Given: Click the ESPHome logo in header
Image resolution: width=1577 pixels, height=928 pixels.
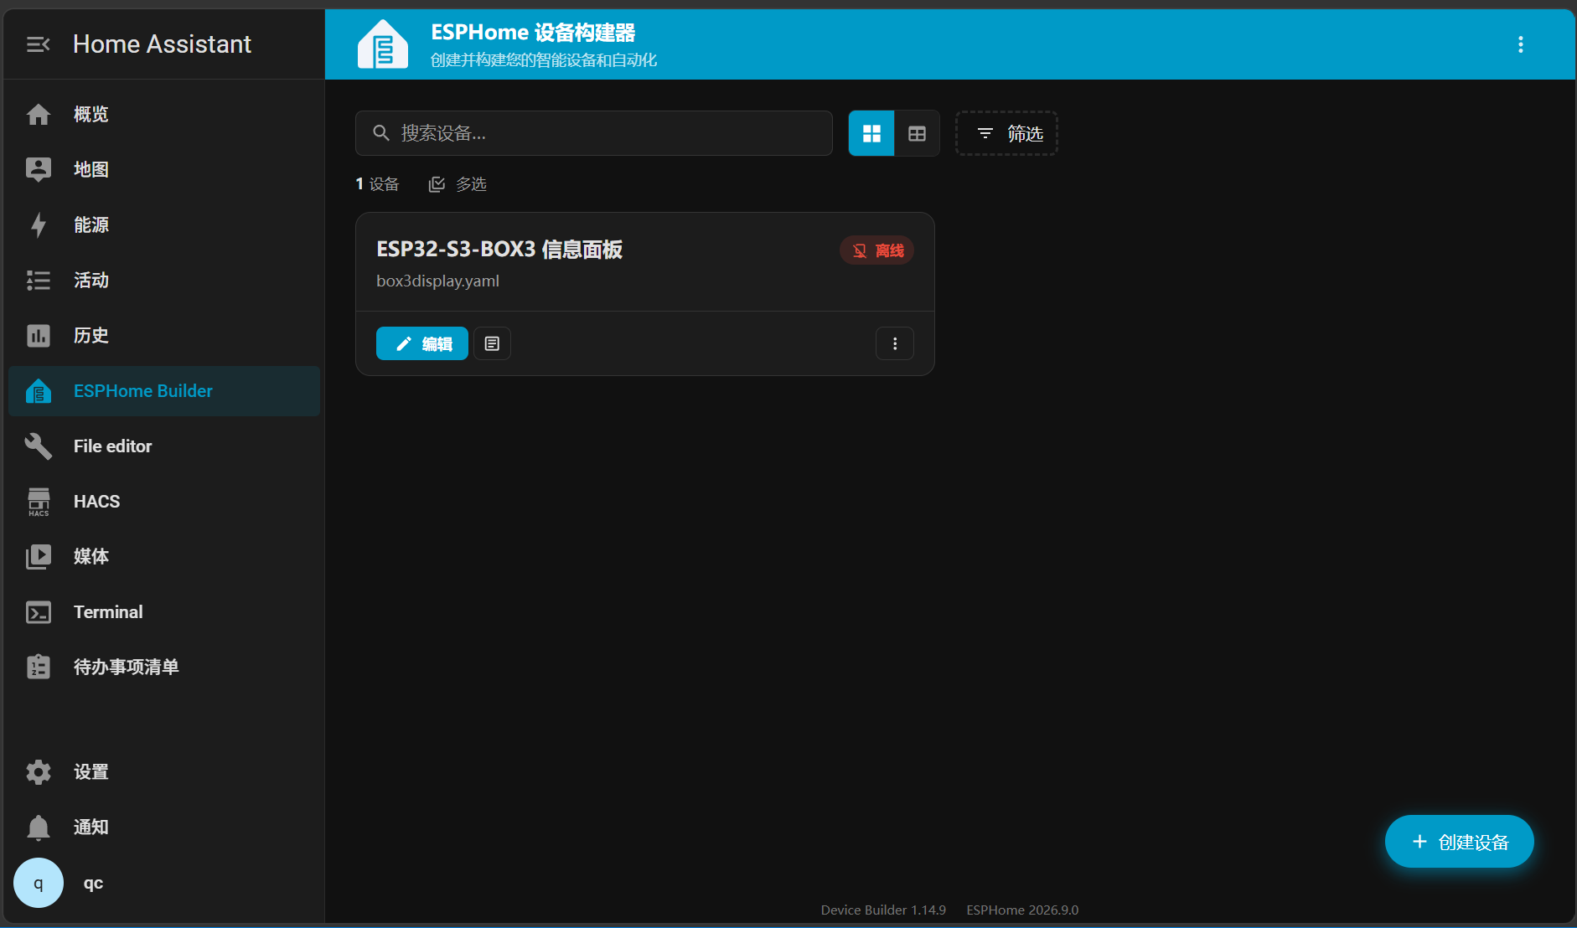Looking at the screenshot, I should (x=383, y=44).
